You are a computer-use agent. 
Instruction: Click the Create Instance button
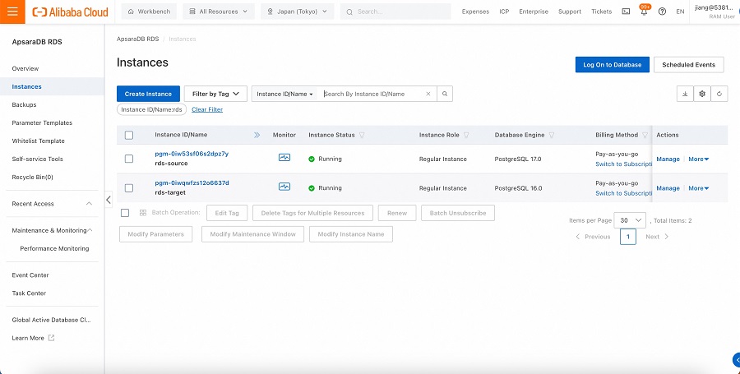148,94
